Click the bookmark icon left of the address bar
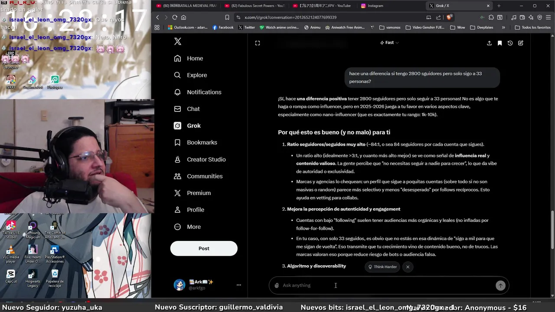 (x=227, y=17)
